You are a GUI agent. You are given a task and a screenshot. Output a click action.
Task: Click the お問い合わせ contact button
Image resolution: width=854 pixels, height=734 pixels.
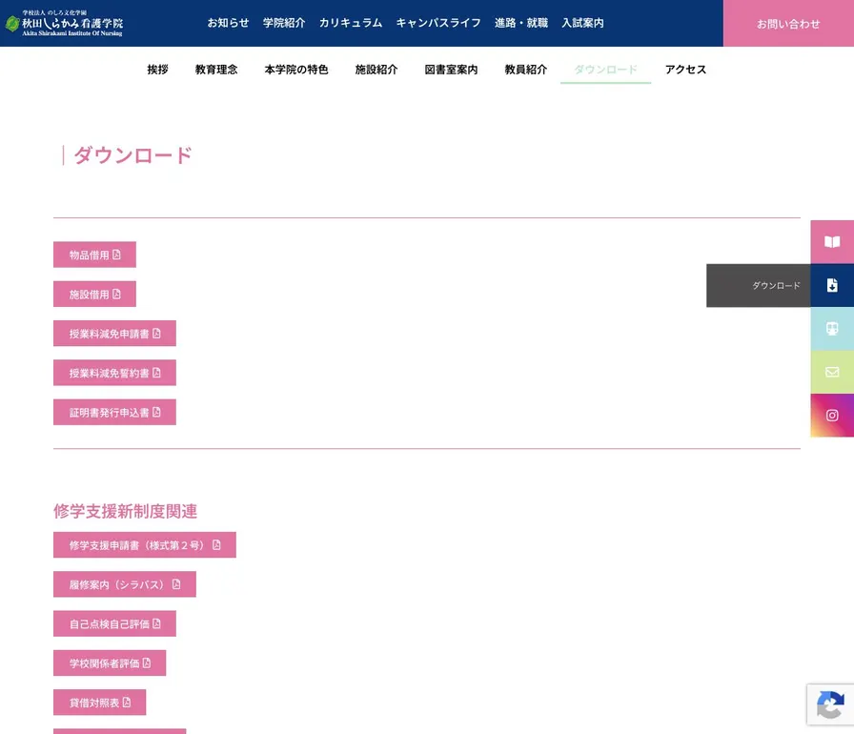tap(788, 24)
